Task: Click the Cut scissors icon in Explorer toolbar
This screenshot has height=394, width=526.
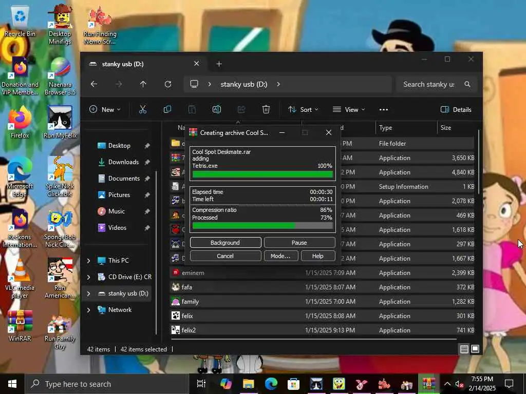Action: [143, 110]
